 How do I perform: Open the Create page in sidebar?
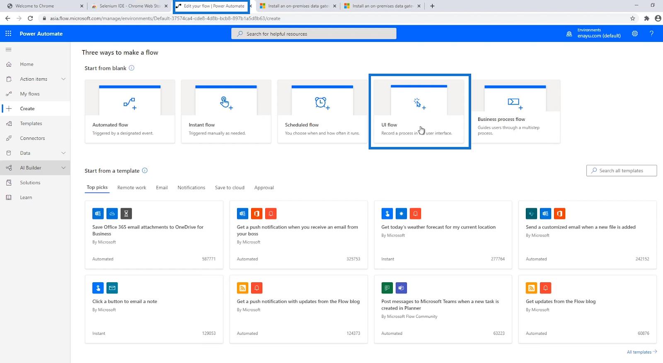coord(27,108)
